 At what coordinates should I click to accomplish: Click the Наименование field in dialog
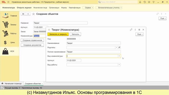coord(93,43)
